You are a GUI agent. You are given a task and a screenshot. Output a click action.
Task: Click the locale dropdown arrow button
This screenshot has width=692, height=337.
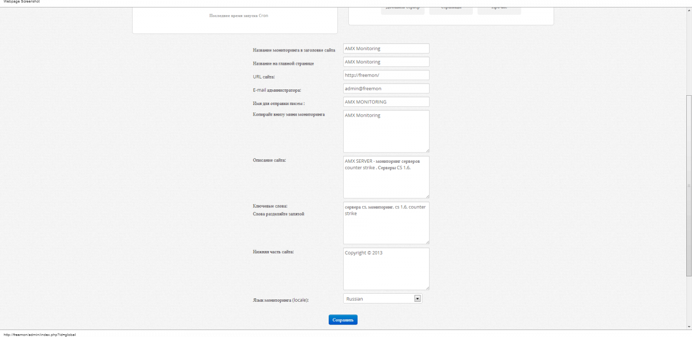pyautogui.click(x=418, y=298)
